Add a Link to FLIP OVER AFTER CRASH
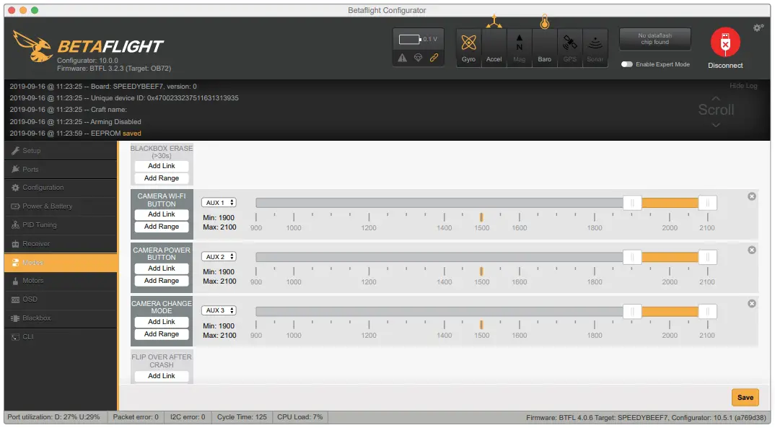The width and height of the screenshot is (775, 428). pos(161,375)
